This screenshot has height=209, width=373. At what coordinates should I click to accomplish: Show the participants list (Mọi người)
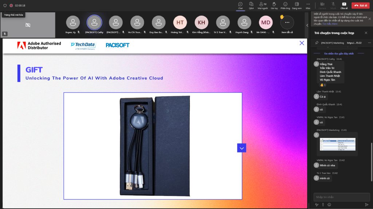(x=263, y=5)
